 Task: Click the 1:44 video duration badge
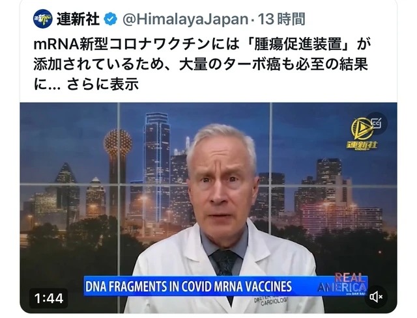tap(49, 298)
